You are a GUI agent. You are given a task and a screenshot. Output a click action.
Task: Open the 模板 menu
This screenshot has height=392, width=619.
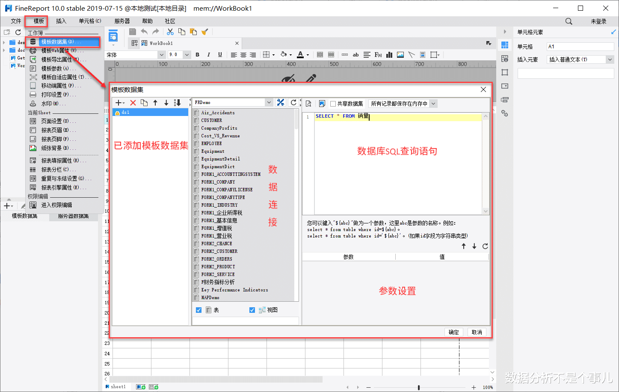click(x=37, y=21)
